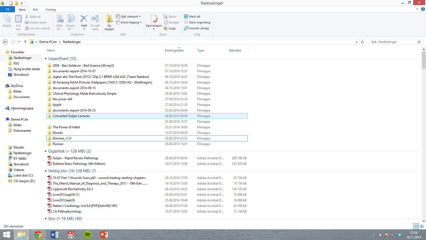
Task: Click the vertical scrollbar down arrow in the file list
Action: 424,221
